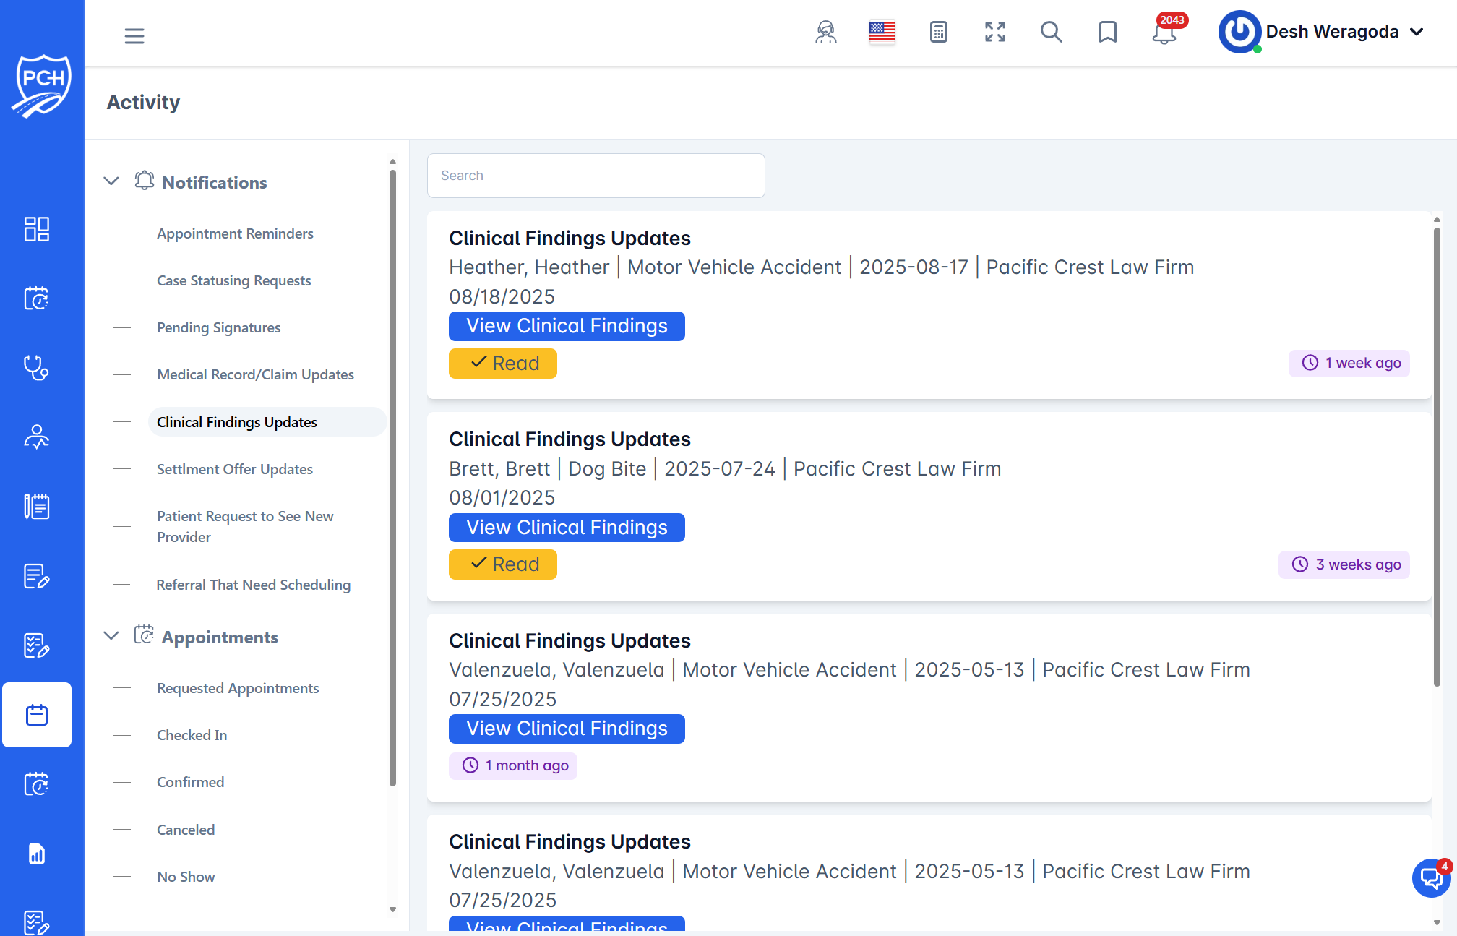Image resolution: width=1457 pixels, height=936 pixels.
Task: Toggle Read status on Brett's Dog Bite notification
Action: pyautogui.click(x=503, y=564)
